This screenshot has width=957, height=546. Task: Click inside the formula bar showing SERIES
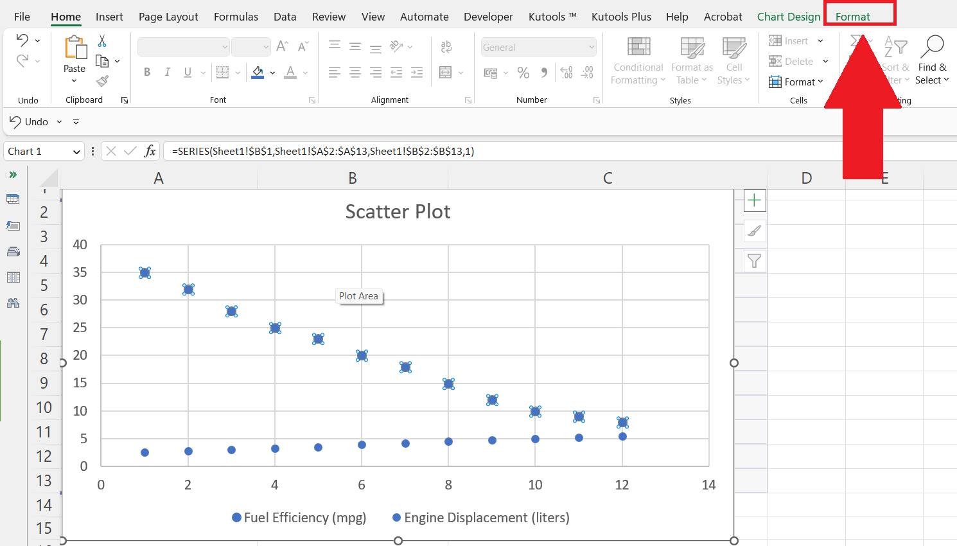(321, 151)
